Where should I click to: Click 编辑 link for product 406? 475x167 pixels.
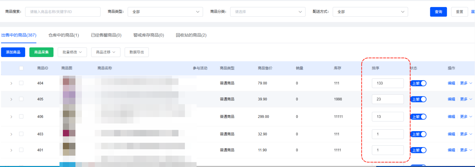[451, 117]
